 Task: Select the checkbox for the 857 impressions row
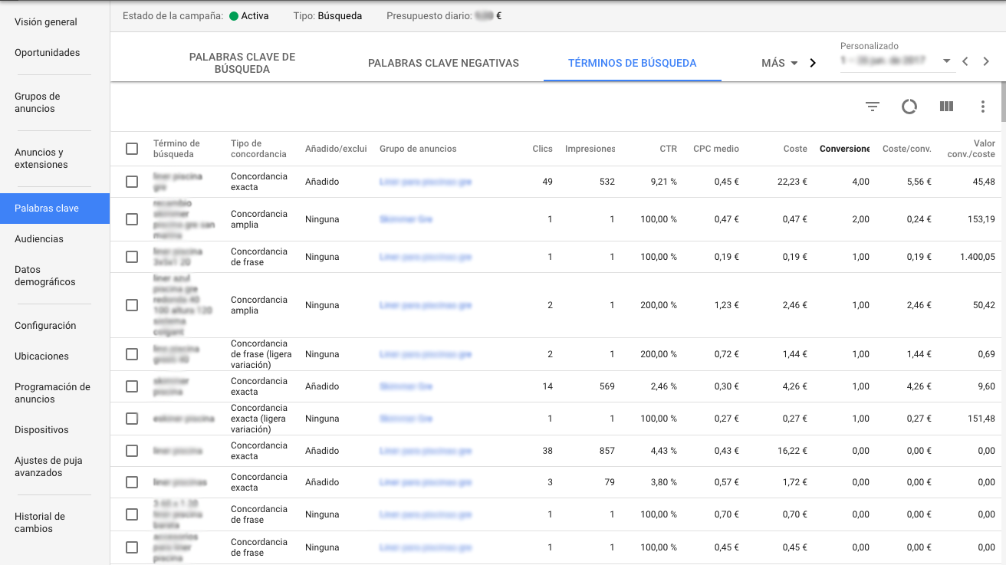pyautogui.click(x=132, y=451)
